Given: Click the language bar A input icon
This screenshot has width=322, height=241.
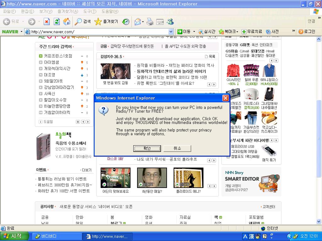Looking at the screenshot, I should (x=245, y=237).
